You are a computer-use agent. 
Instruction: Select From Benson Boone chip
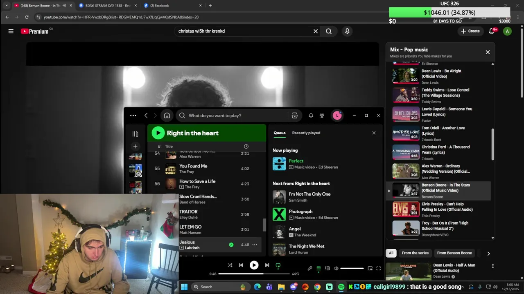click(x=454, y=253)
